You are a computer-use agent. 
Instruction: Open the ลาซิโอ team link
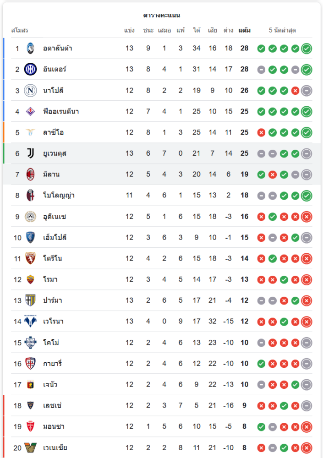(x=54, y=132)
